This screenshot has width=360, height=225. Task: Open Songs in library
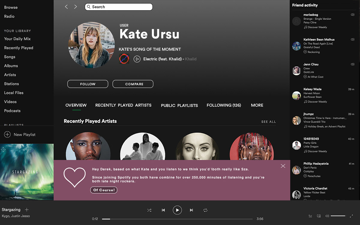tap(10, 57)
